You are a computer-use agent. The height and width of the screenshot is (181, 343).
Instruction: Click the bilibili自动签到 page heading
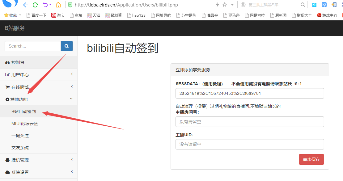coord(123,48)
